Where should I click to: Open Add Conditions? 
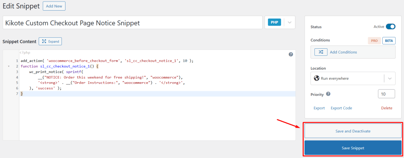click(343, 52)
